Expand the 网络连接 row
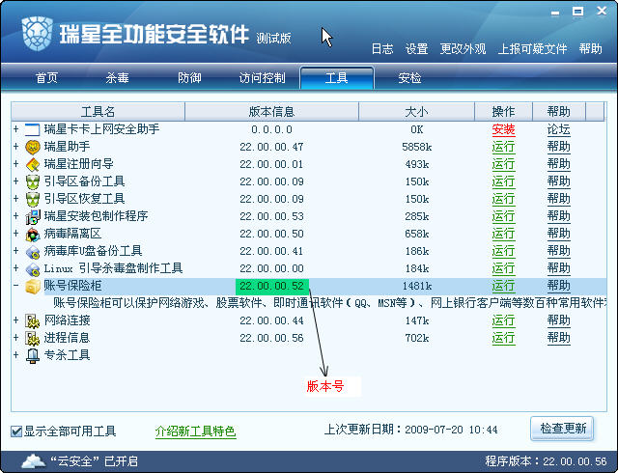618x473 pixels. pos(15,320)
